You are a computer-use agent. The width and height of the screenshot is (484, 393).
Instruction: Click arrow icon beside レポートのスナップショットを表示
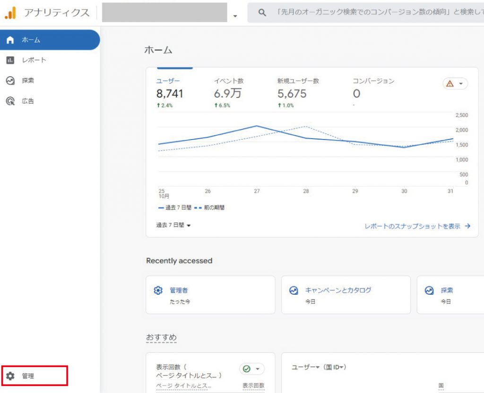pos(467,226)
